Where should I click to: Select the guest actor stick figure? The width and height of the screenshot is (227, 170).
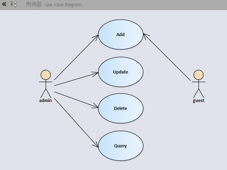point(198,84)
